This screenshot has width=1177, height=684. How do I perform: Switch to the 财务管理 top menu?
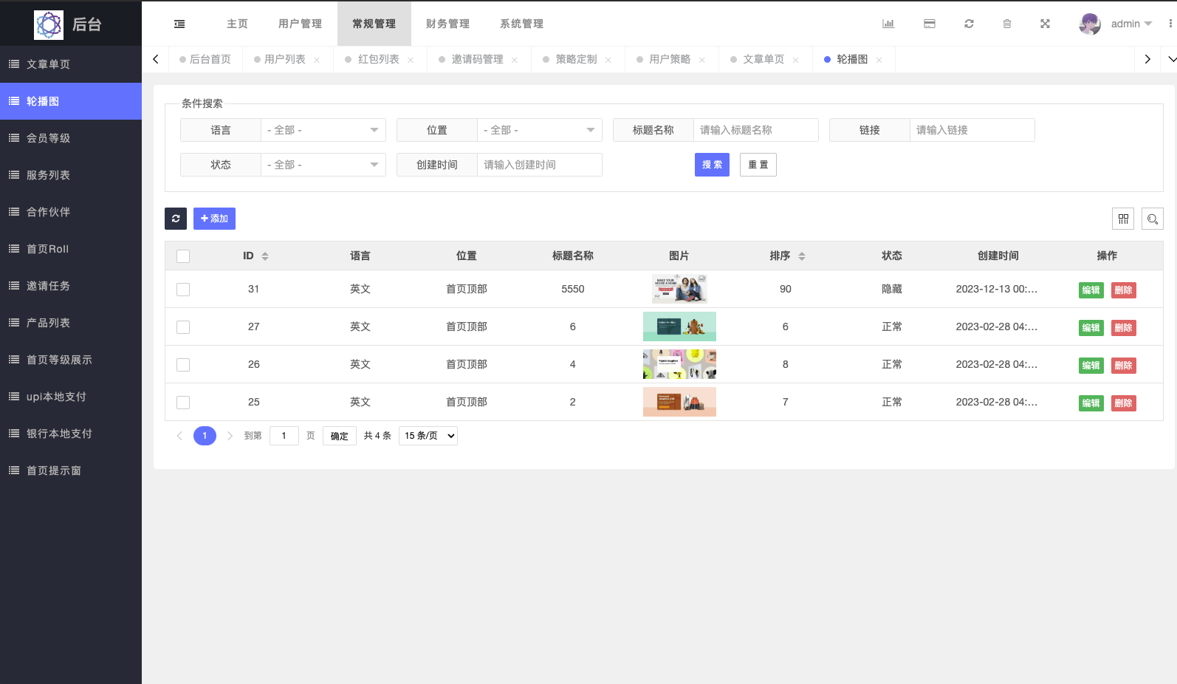[x=447, y=24]
